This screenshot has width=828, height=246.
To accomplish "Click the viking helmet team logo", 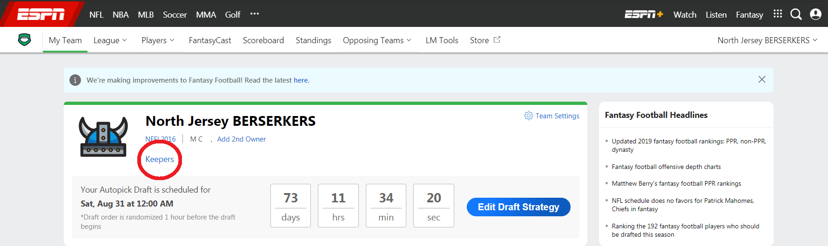I will click(x=103, y=136).
